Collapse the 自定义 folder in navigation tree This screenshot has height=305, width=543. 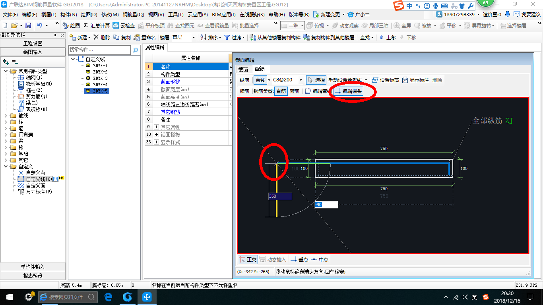coord(6,166)
